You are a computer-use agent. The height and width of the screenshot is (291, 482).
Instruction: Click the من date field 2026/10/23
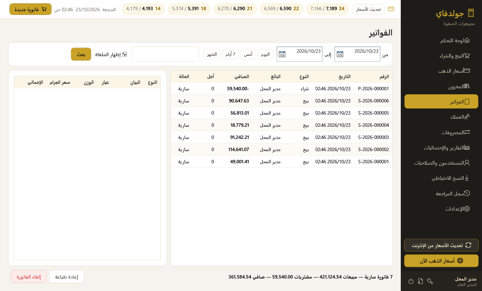[x=357, y=54]
